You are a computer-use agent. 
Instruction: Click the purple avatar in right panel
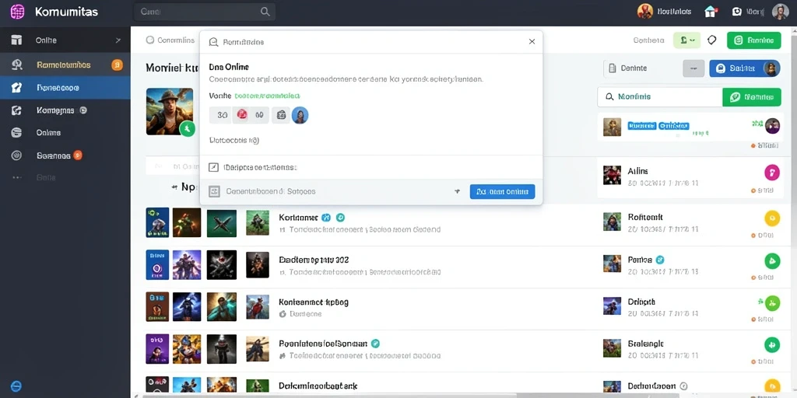772,126
